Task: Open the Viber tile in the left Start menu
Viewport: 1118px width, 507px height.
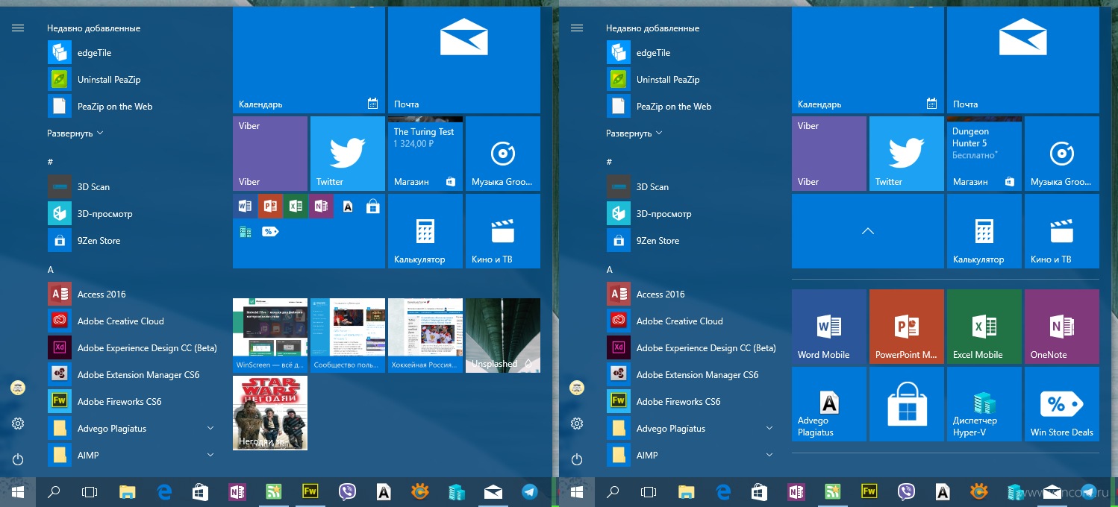Action: coord(270,154)
